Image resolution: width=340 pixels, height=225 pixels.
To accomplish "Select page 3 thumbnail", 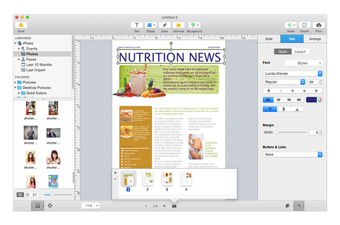I will pos(167,179).
